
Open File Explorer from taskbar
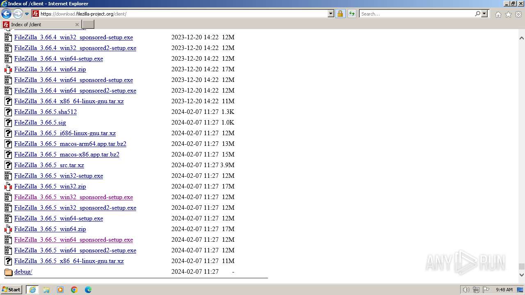[x=46, y=290]
